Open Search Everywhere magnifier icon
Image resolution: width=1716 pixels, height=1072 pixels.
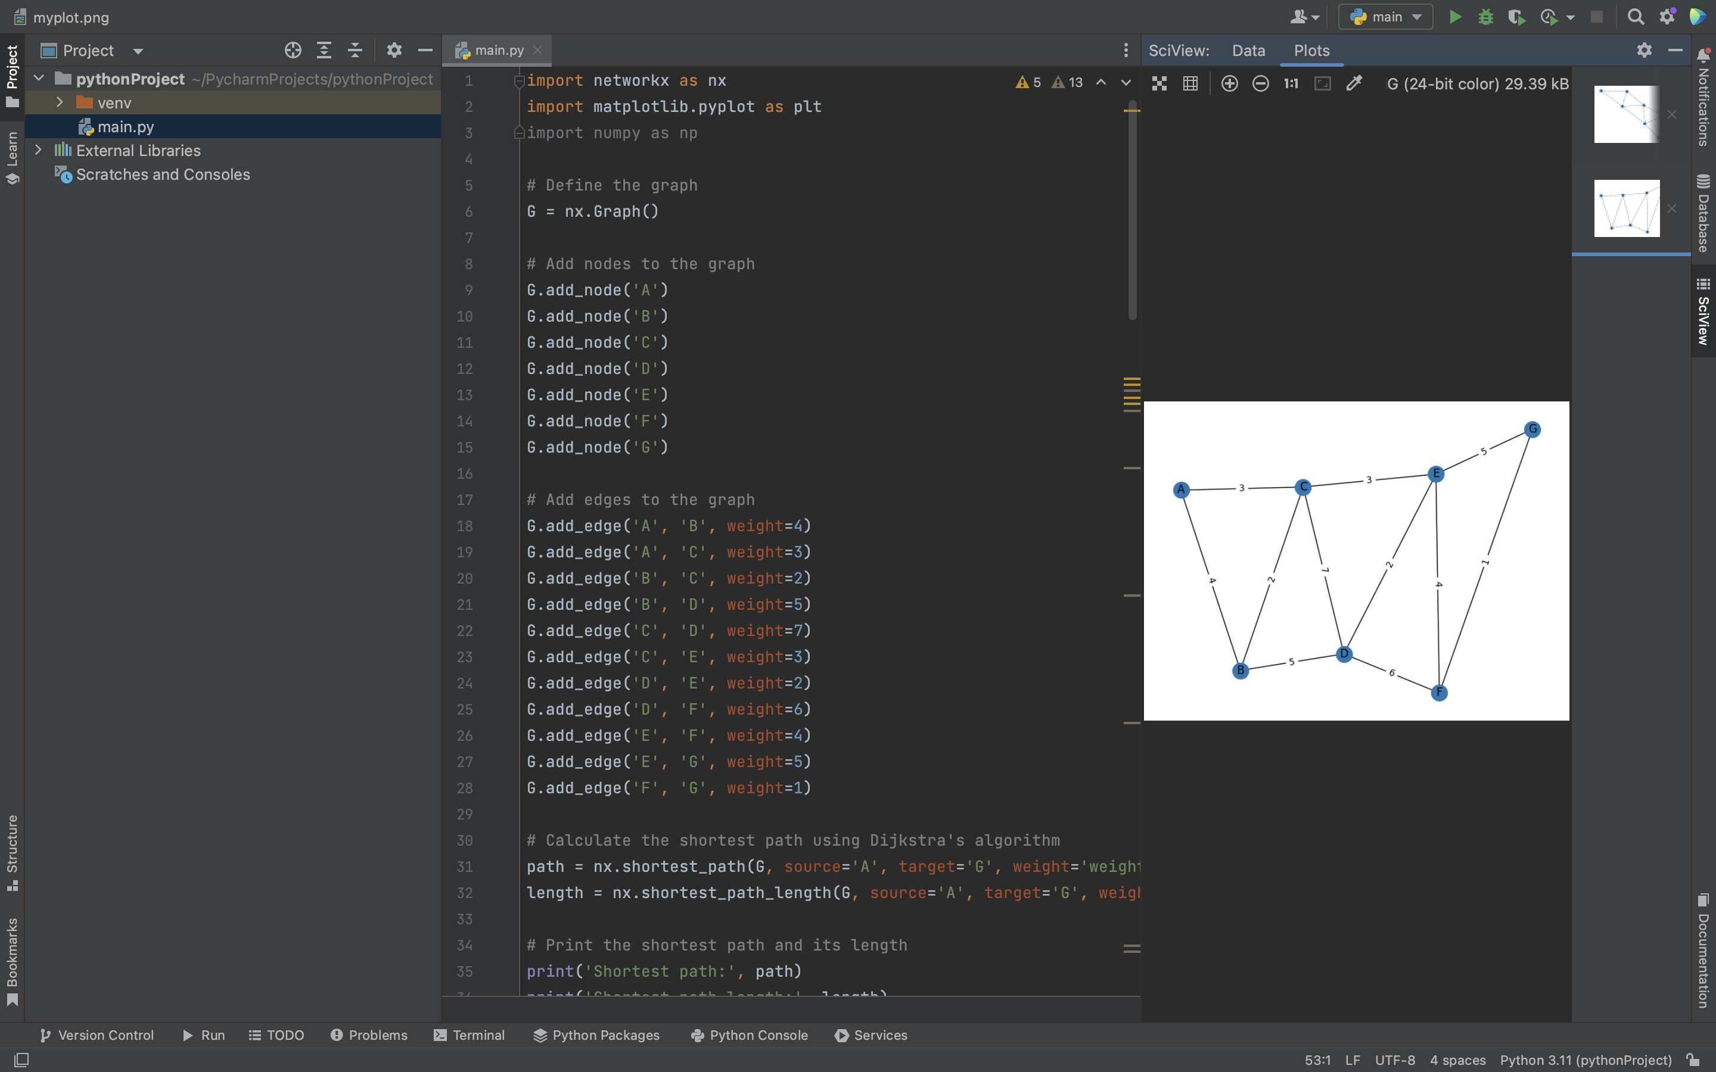(x=1635, y=17)
